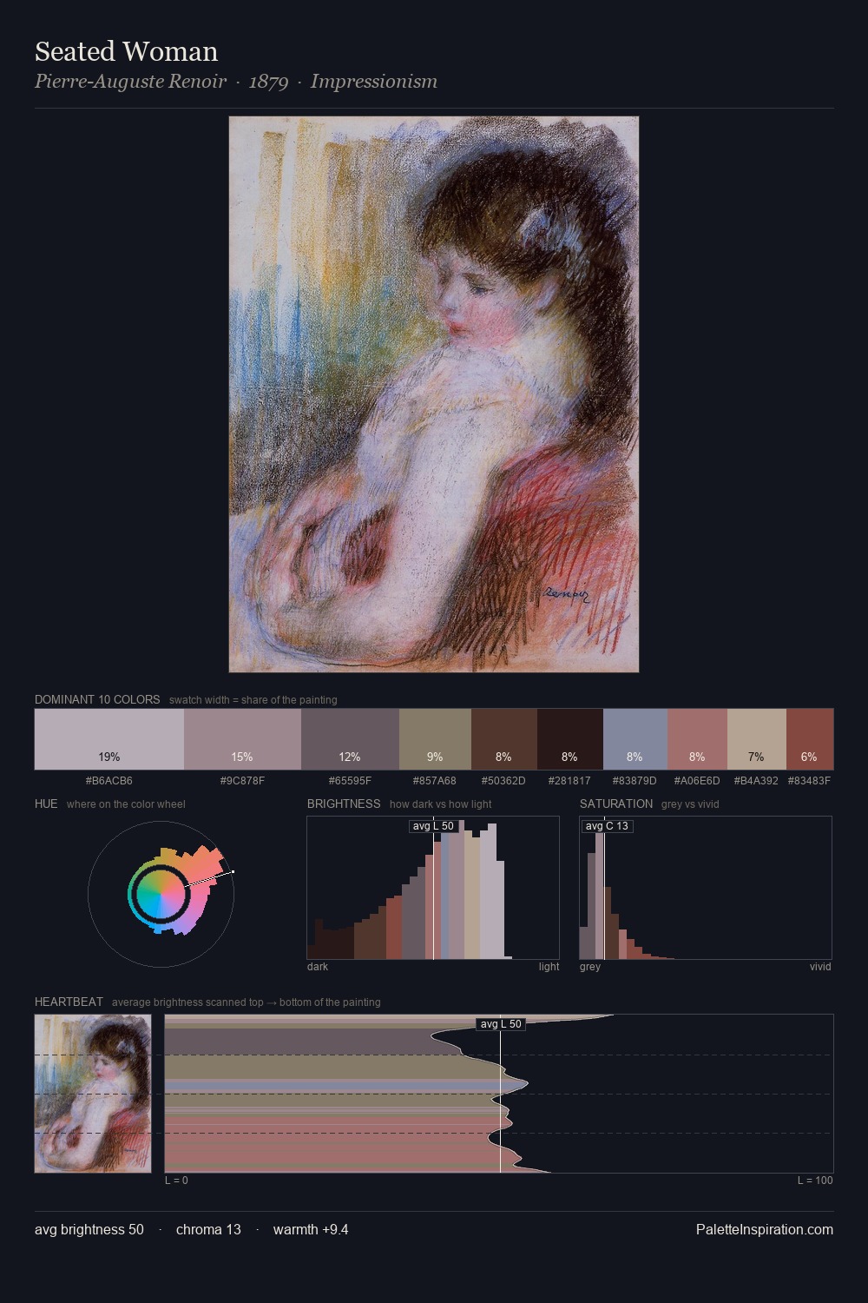
Task: Pick the #857A68 9% swatch
Action: [x=435, y=739]
